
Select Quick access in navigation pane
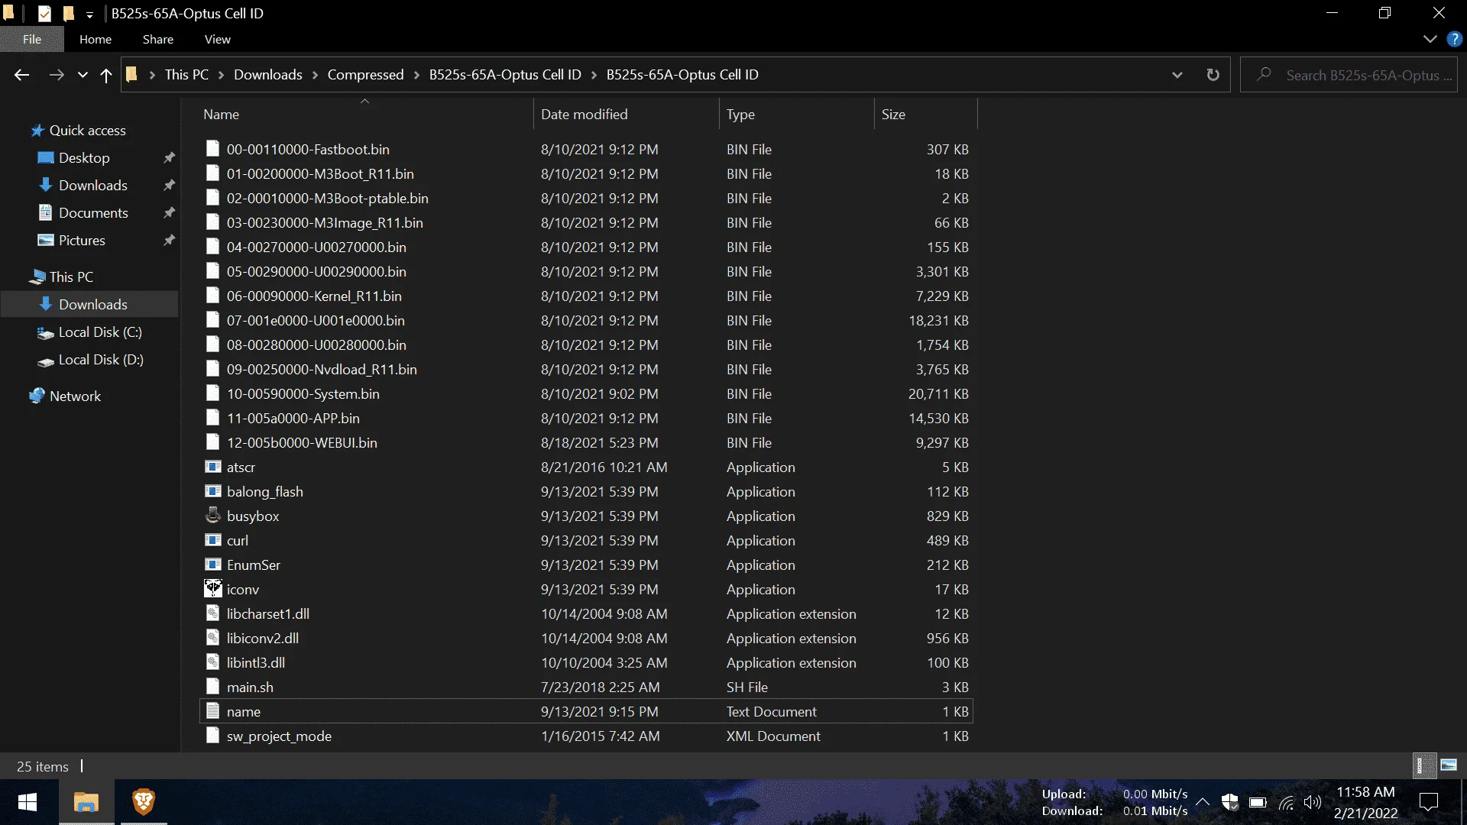click(x=87, y=131)
